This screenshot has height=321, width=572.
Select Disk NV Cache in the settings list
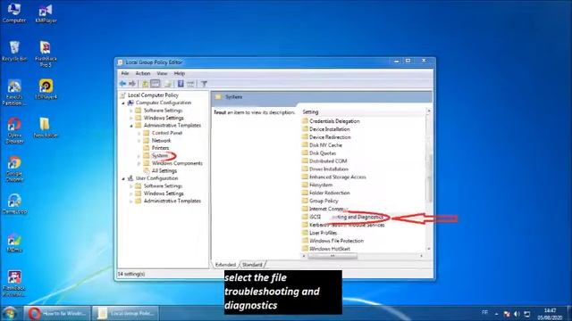tap(325, 145)
